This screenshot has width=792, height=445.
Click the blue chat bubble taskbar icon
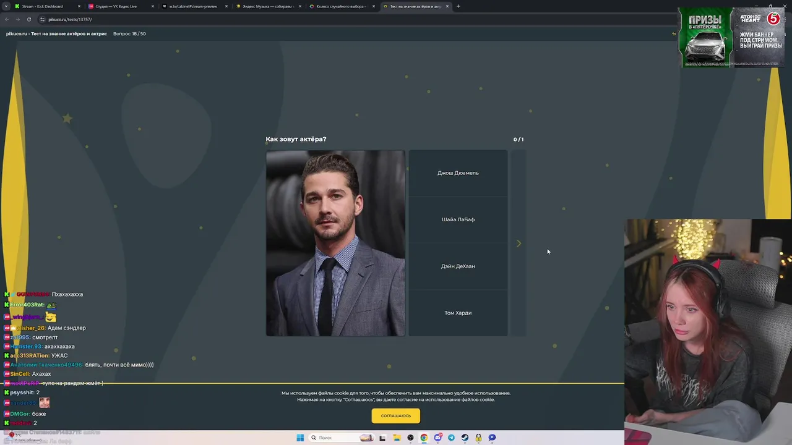tap(492, 438)
